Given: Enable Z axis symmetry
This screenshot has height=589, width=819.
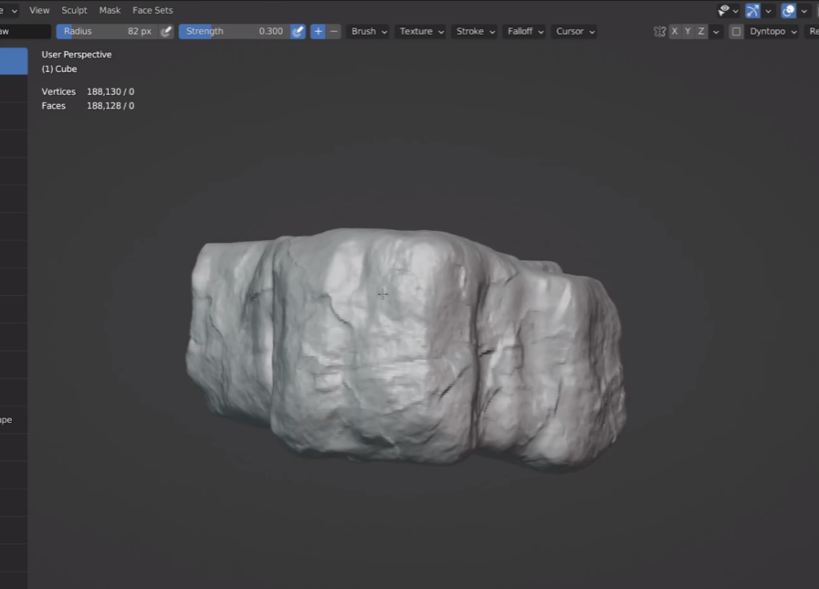Looking at the screenshot, I should tap(701, 31).
